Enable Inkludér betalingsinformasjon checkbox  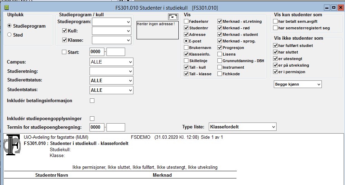92,101
